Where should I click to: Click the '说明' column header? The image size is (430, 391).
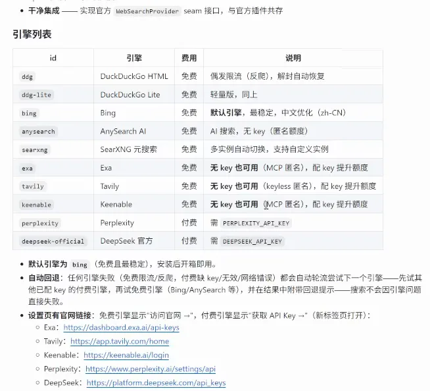tap(293, 58)
